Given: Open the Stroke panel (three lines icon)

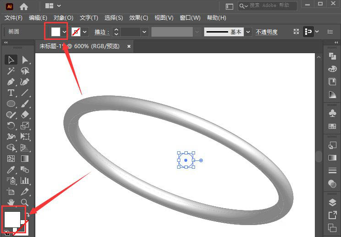Looking at the screenshot, I should (x=332, y=171).
